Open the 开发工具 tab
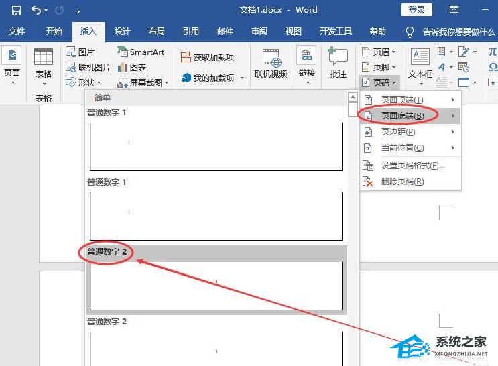This screenshot has width=498, height=366. (335, 31)
